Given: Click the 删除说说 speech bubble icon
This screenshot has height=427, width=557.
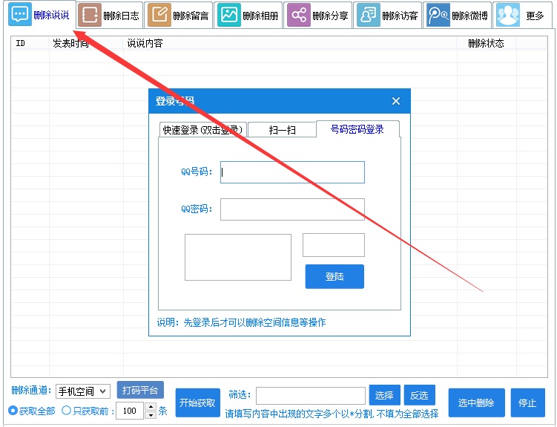Looking at the screenshot, I should [x=20, y=13].
